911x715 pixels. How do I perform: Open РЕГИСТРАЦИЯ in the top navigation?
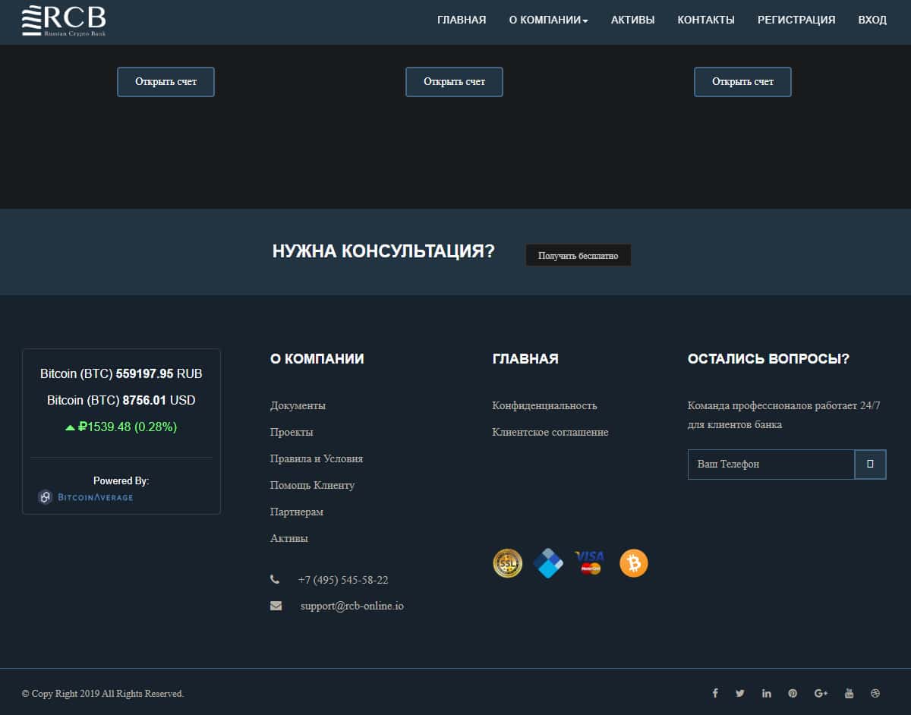click(796, 20)
